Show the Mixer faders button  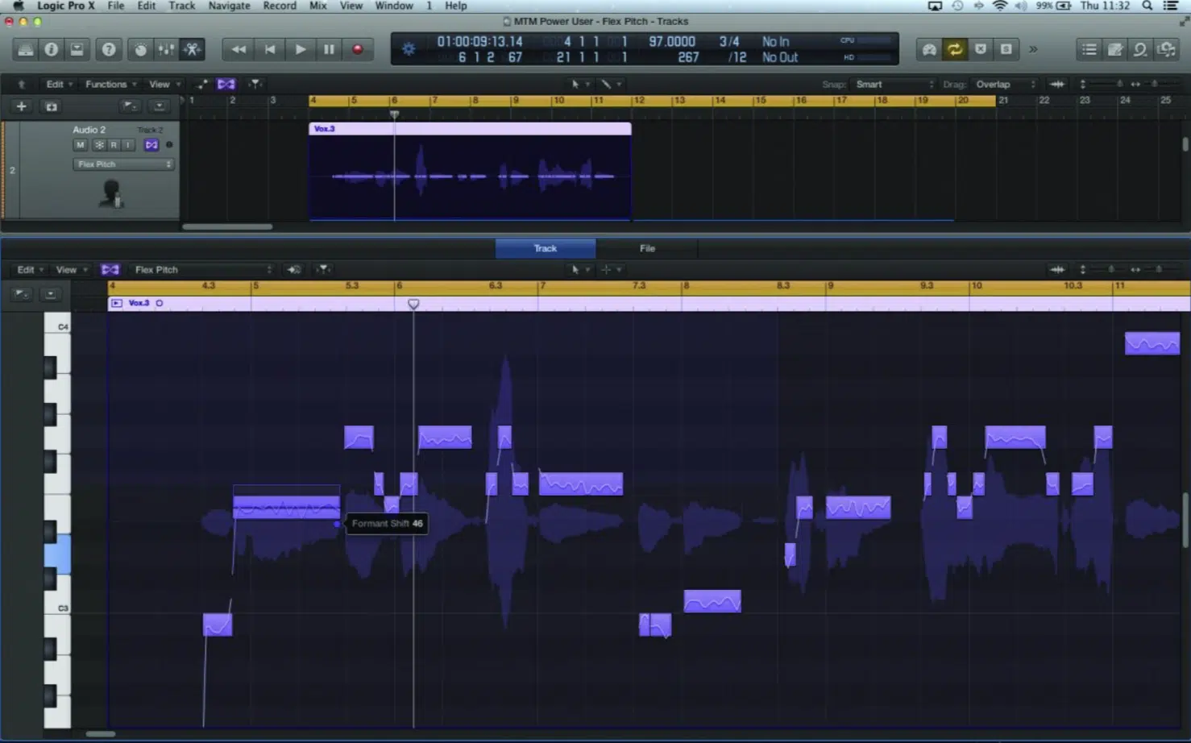tap(166, 50)
